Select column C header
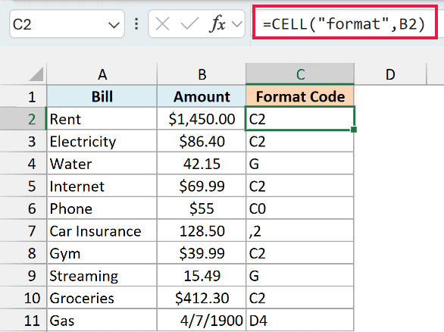This screenshot has width=444, height=332. pos(300,74)
